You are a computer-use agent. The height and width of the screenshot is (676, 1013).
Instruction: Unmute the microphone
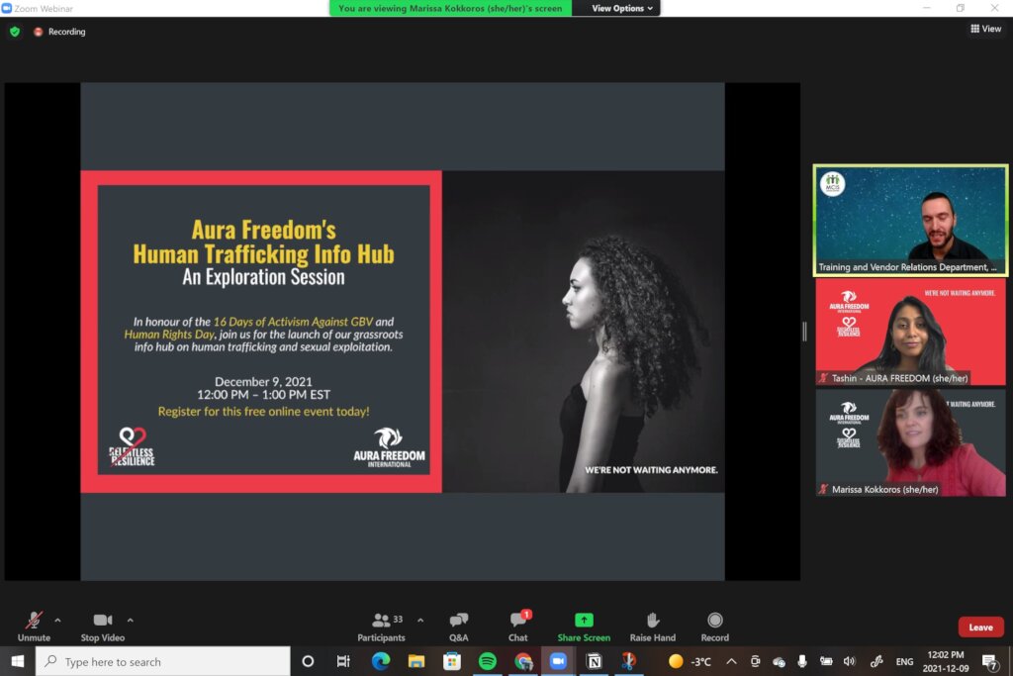34,625
